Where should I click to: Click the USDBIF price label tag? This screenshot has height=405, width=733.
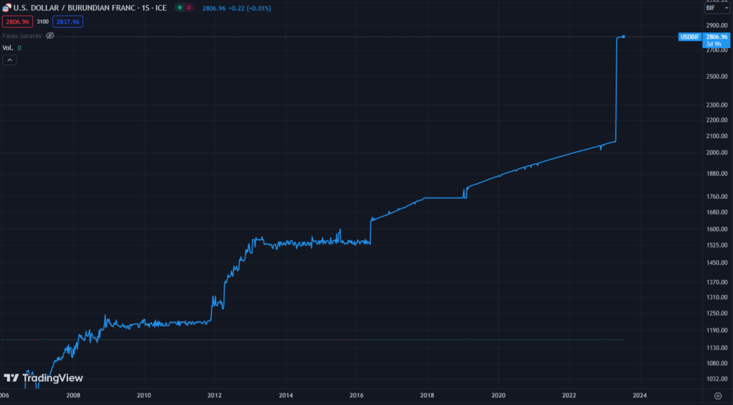689,36
